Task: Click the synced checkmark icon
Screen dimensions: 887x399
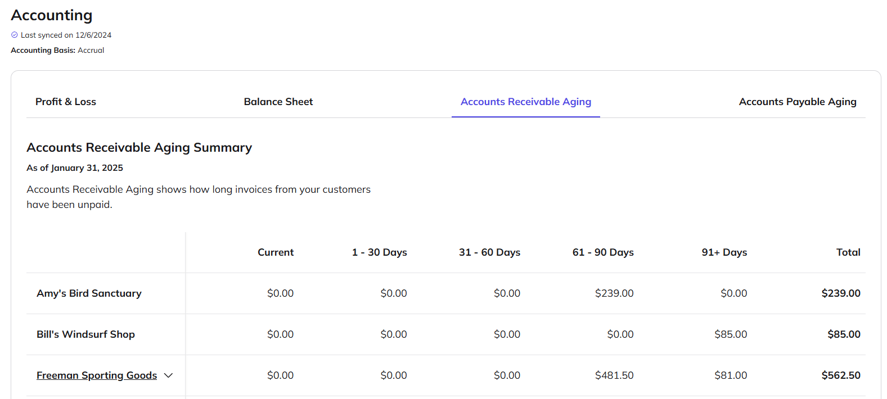Action: pos(15,35)
